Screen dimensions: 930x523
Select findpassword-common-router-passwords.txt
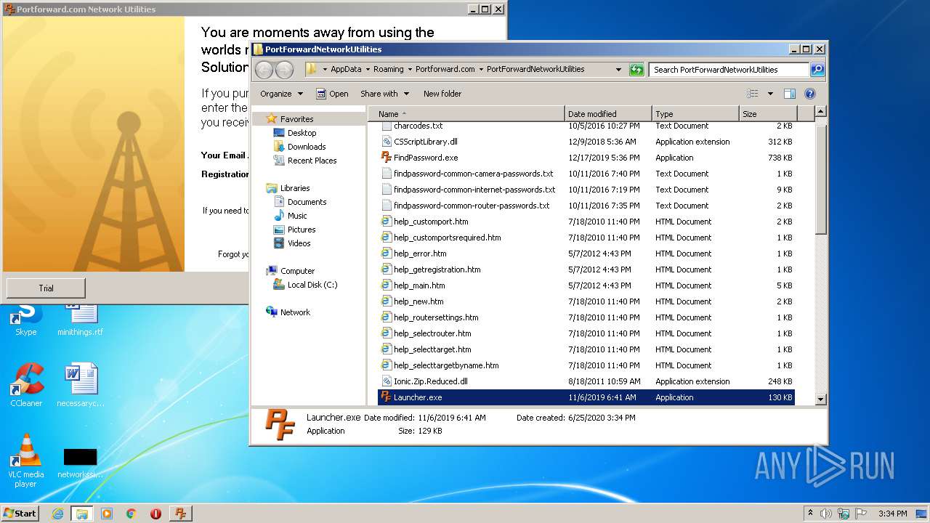(x=472, y=206)
